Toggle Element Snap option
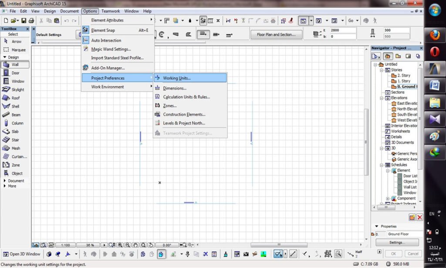This screenshot has height=268, width=446. pos(103,31)
